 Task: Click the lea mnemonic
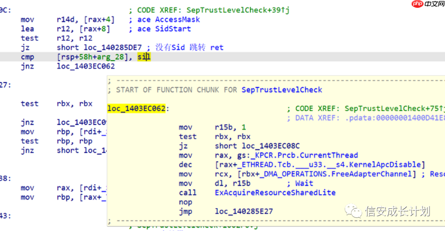coord(27,29)
